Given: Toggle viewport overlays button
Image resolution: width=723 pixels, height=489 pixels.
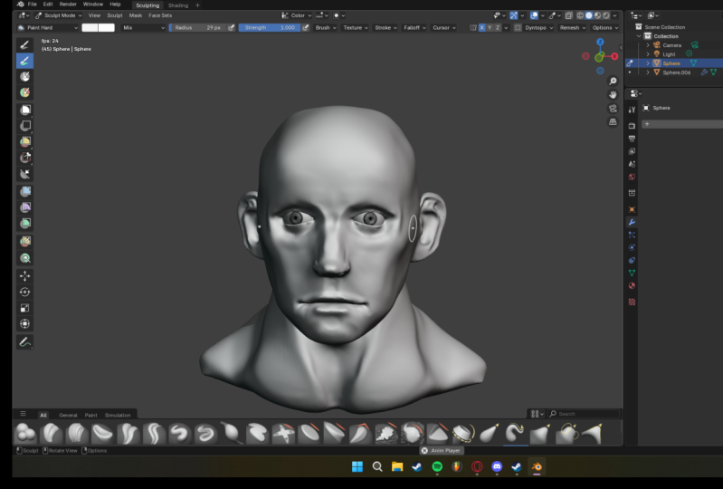Looking at the screenshot, I should [x=534, y=15].
